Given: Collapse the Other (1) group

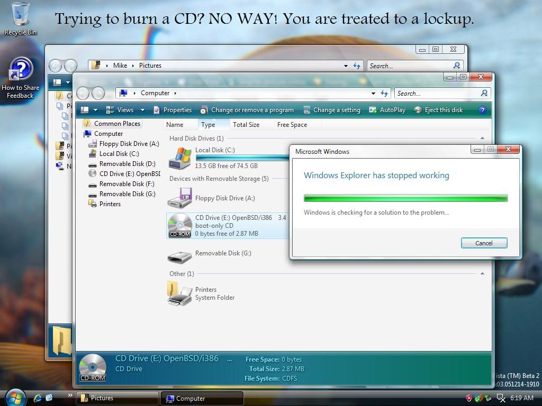Looking at the screenshot, I should [482, 273].
